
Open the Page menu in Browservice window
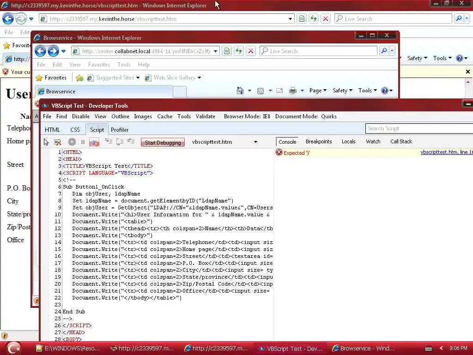[x=318, y=91]
